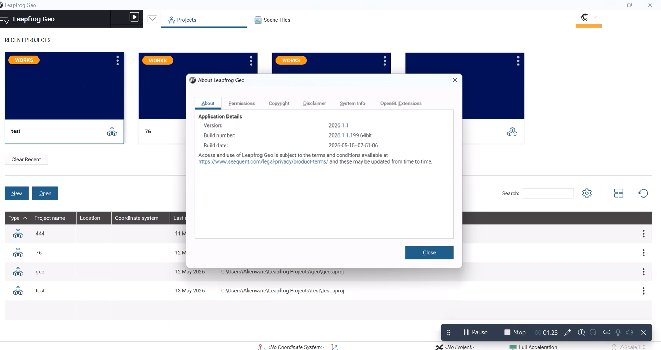
Task: Open the kebab menu for the test row
Action: tap(644, 291)
